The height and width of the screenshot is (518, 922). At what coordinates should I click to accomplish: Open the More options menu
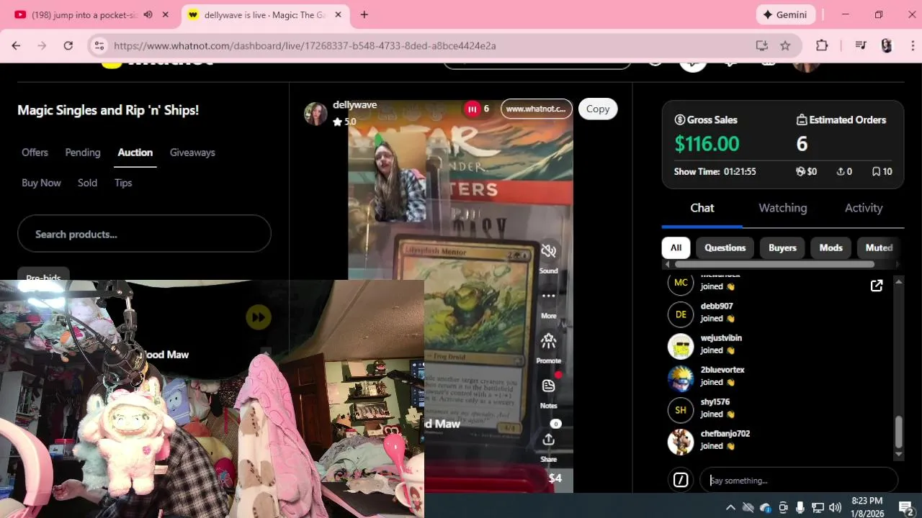(548, 296)
